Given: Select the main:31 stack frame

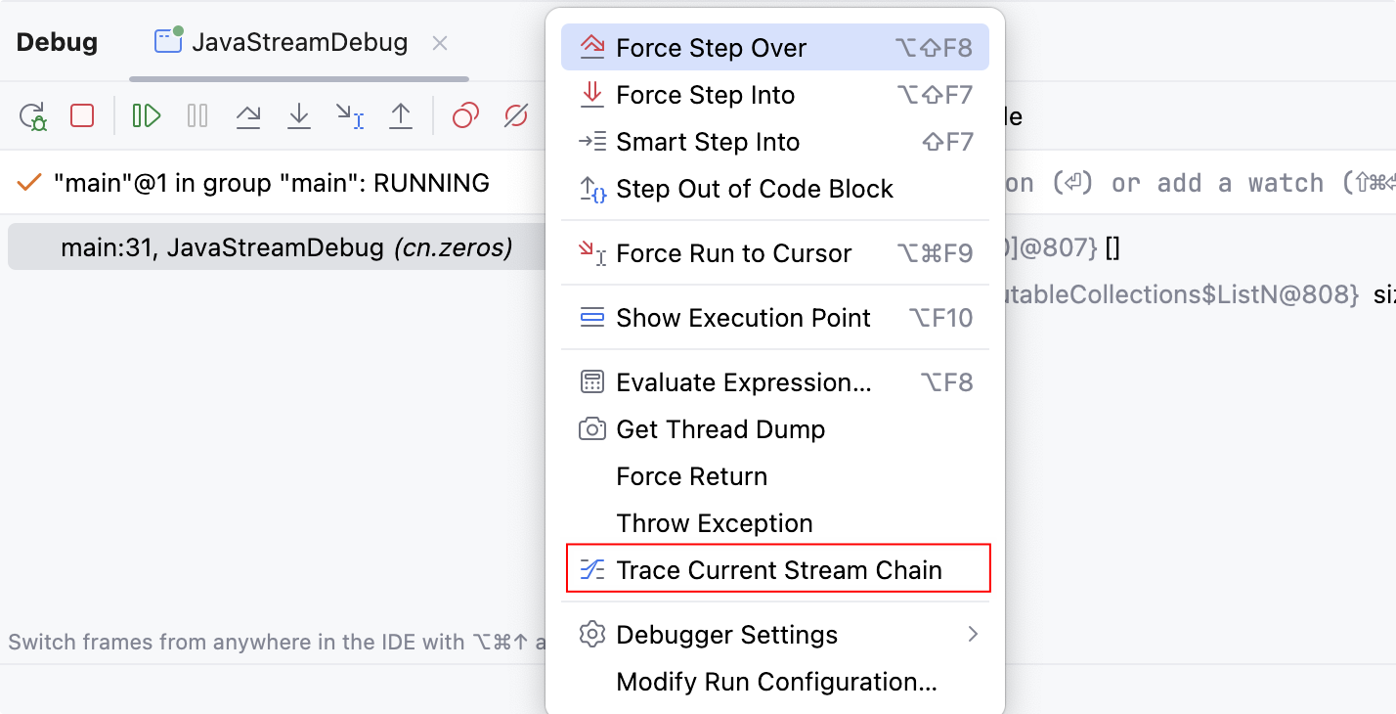Looking at the screenshot, I should [x=286, y=246].
